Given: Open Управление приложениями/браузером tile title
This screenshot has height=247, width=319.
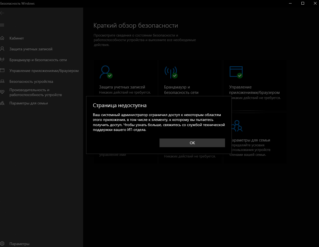Looking at the screenshot, I should [254, 90].
